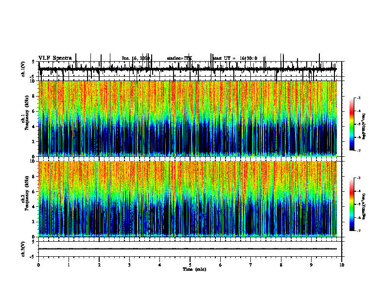Click the '2' minute tick label
Screen dimensions: 385x297
[99, 265]
